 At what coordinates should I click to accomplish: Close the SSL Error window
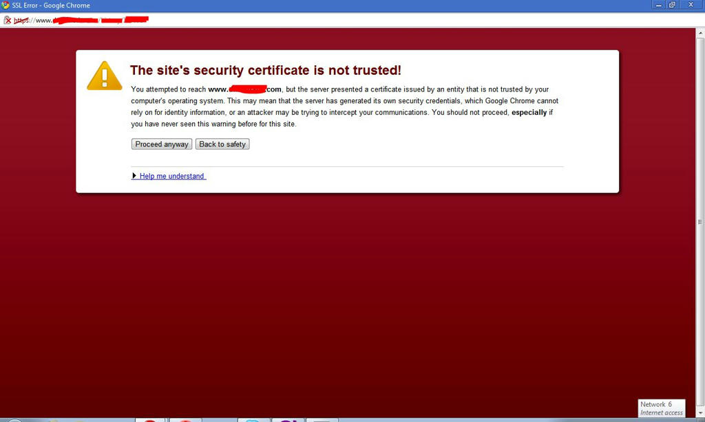click(691, 5)
